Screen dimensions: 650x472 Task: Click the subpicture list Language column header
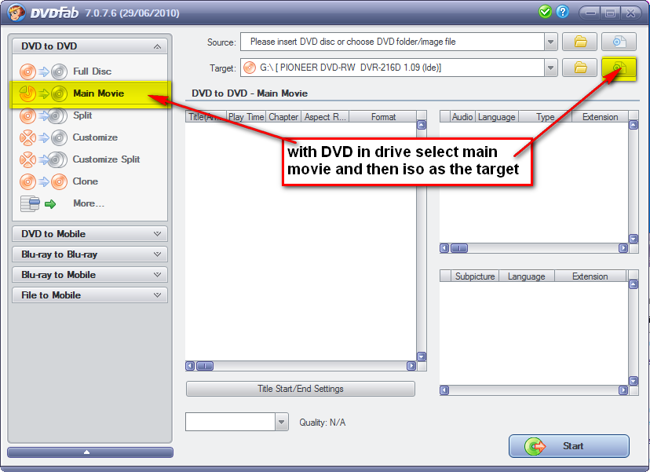pyautogui.click(x=527, y=276)
